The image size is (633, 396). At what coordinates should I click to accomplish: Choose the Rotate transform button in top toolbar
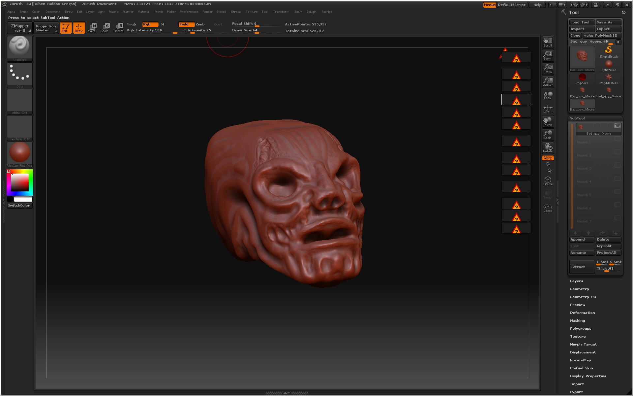[x=118, y=28]
